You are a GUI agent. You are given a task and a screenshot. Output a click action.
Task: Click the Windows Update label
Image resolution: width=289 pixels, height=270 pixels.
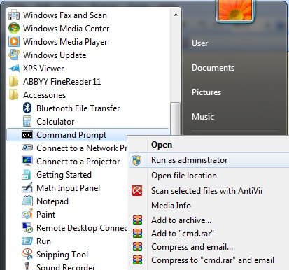55,55
